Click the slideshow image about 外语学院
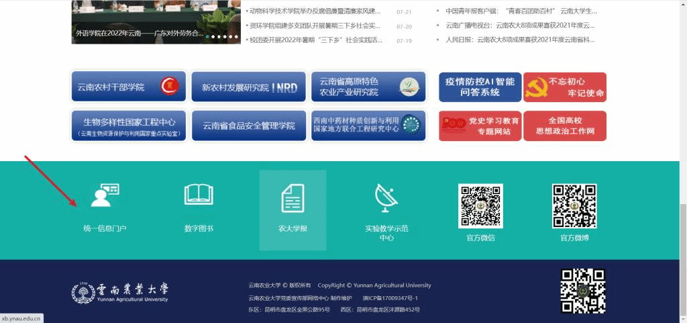This screenshot has width=687, height=323. click(156, 21)
